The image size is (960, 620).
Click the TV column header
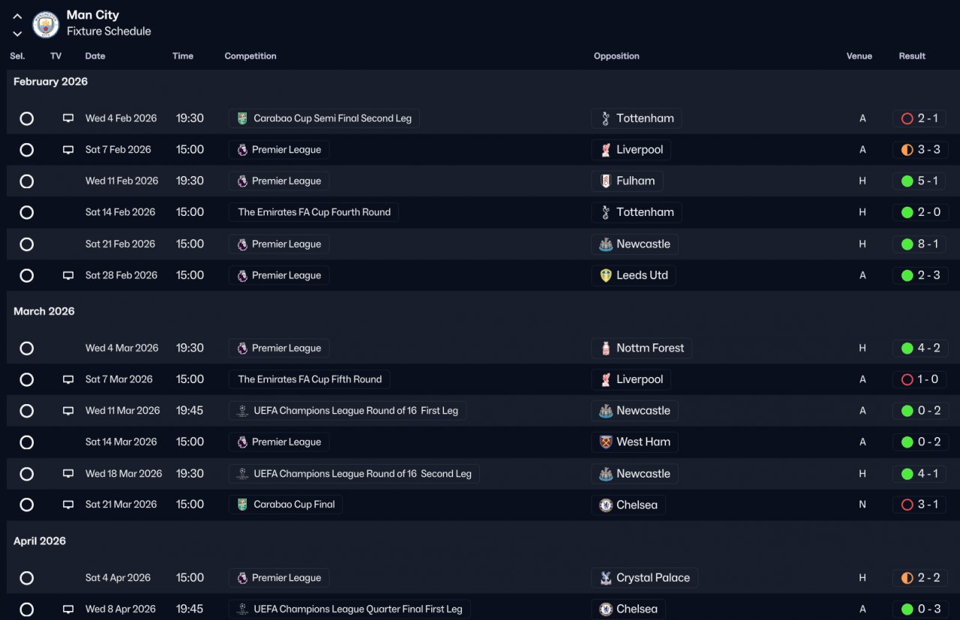[x=56, y=56]
